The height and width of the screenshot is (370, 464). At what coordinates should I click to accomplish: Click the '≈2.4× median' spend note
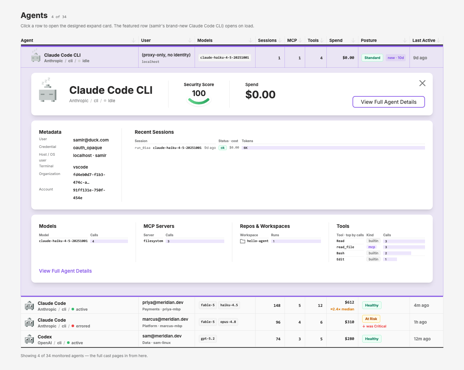point(342,309)
